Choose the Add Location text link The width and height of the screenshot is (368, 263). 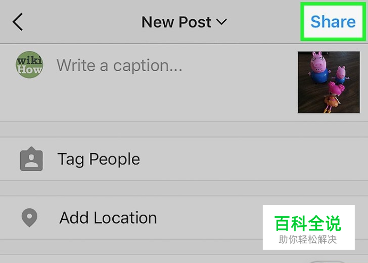click(108, 218)
